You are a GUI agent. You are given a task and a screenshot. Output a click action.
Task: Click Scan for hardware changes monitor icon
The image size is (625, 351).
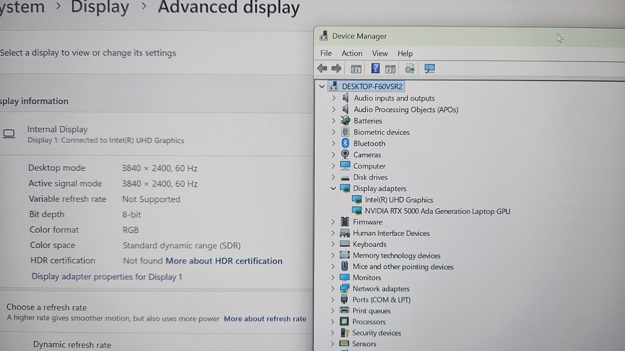tap(429, 69)
